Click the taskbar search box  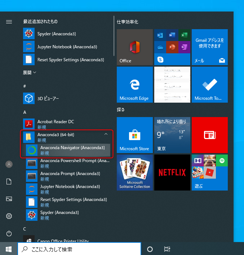click(x=79, y=249)
